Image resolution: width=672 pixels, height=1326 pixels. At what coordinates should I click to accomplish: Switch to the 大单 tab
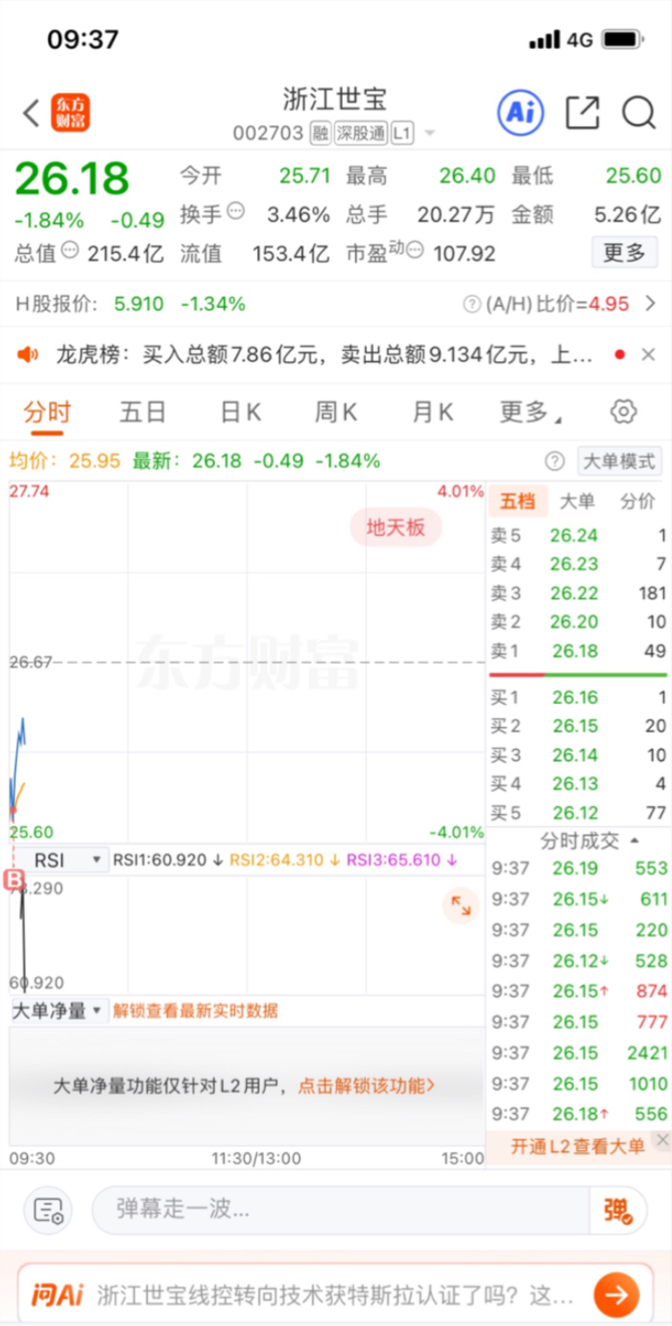pos(577,501)
